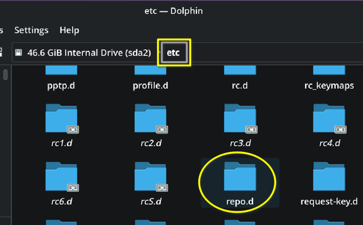
Task: Select the rc3.d folder icon
Action: 240,118
